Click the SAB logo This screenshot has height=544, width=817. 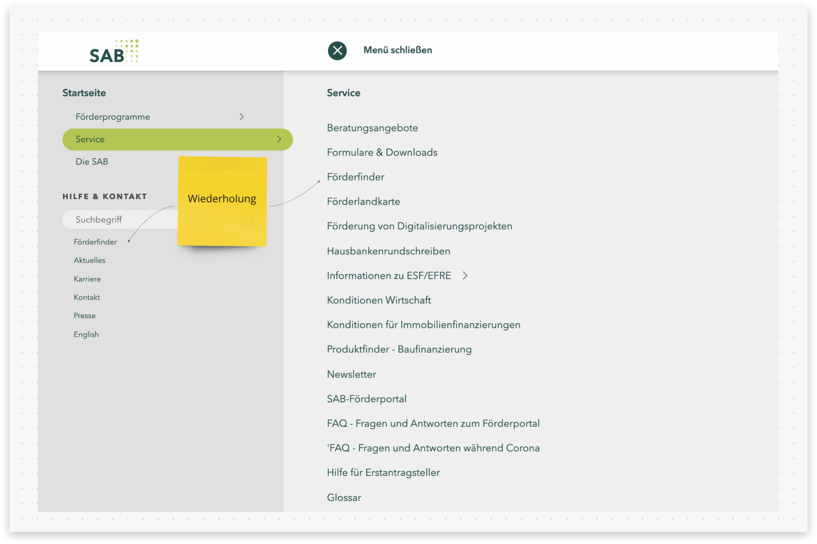click(114, 51)
